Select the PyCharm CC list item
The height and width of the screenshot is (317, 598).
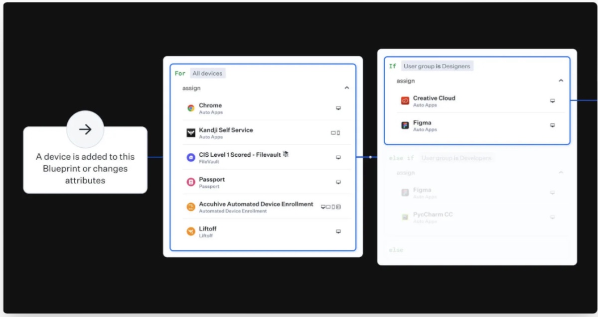point(433,217)
